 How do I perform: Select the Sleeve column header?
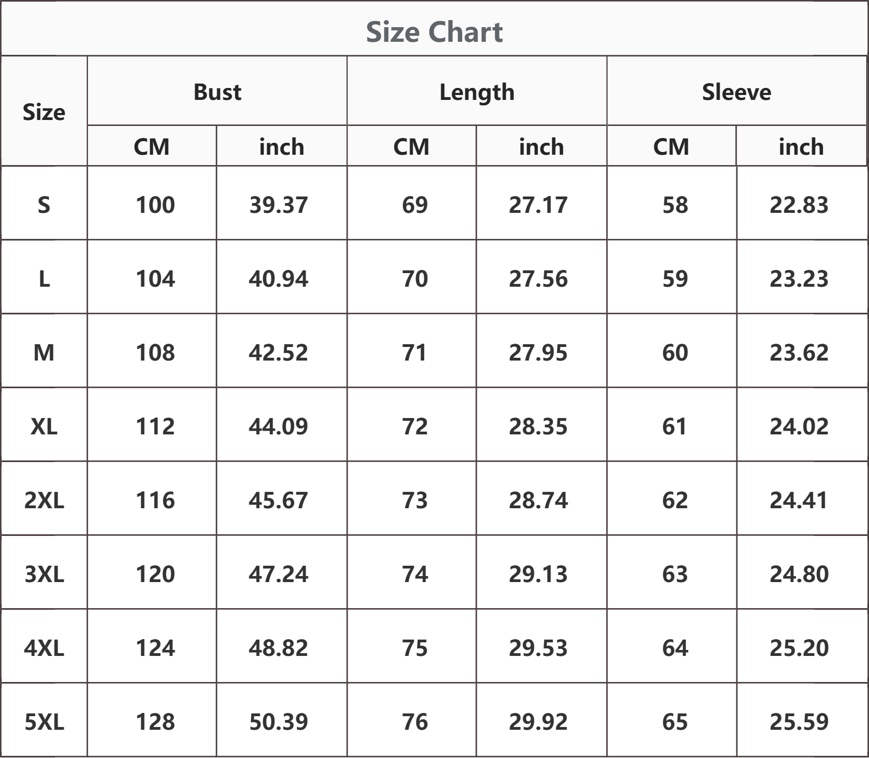[736, 92]
